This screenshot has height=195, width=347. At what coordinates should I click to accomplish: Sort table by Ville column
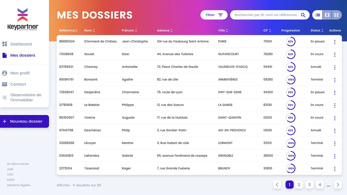[223, 31]
